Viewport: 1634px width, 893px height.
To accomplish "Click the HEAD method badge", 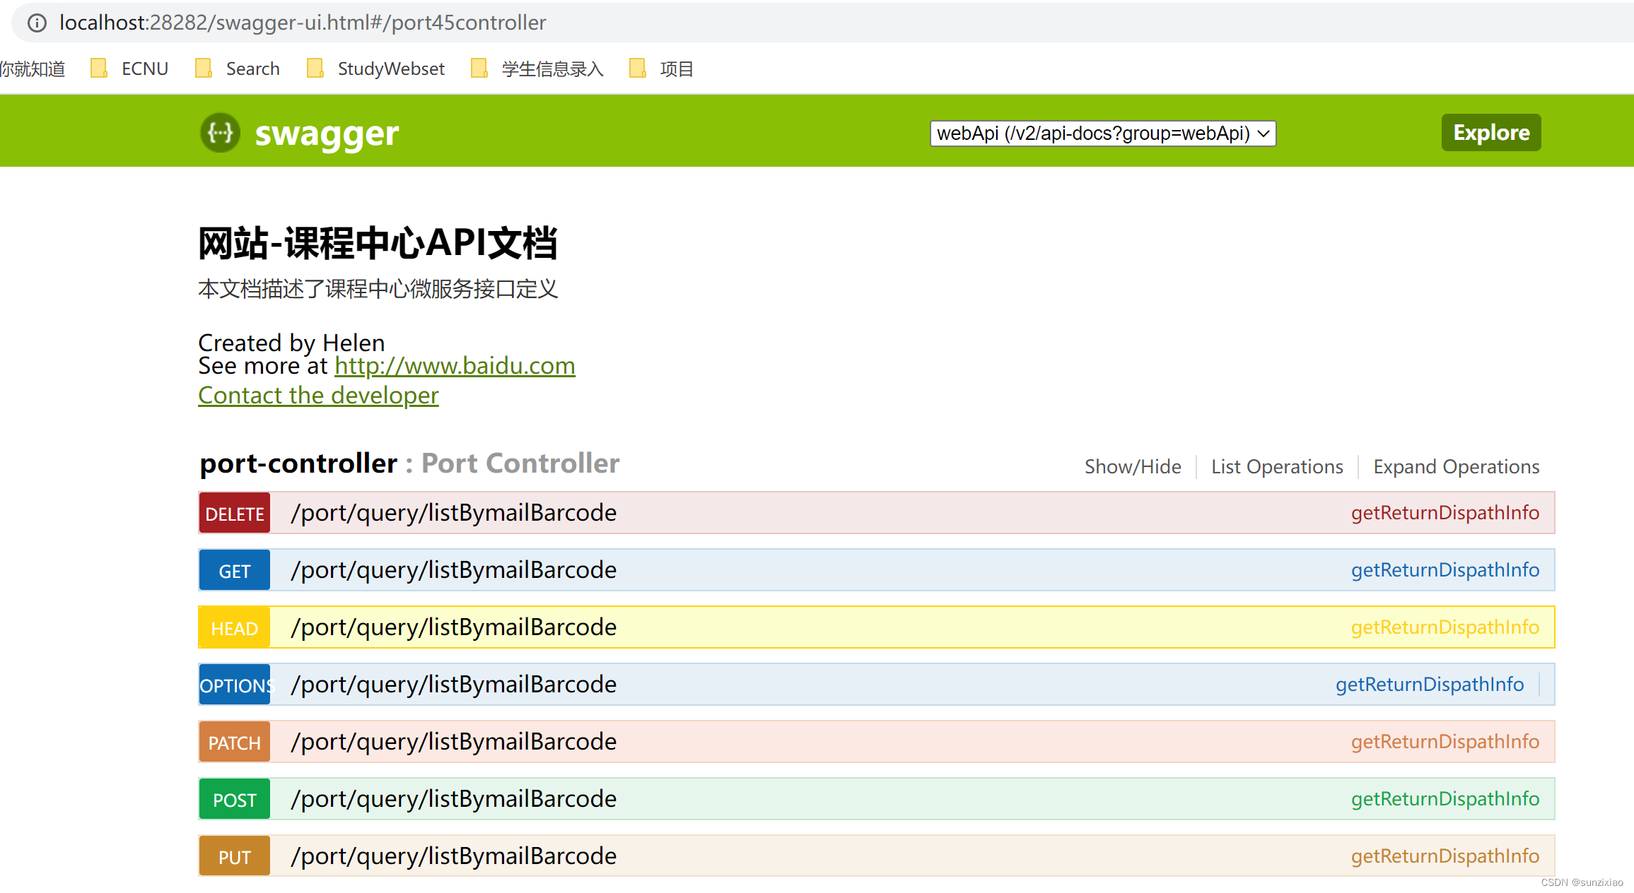I will [x=234, y=627].
